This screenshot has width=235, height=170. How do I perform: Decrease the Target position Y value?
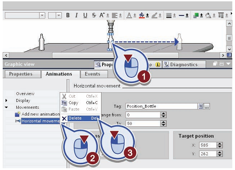coord(220,155)
